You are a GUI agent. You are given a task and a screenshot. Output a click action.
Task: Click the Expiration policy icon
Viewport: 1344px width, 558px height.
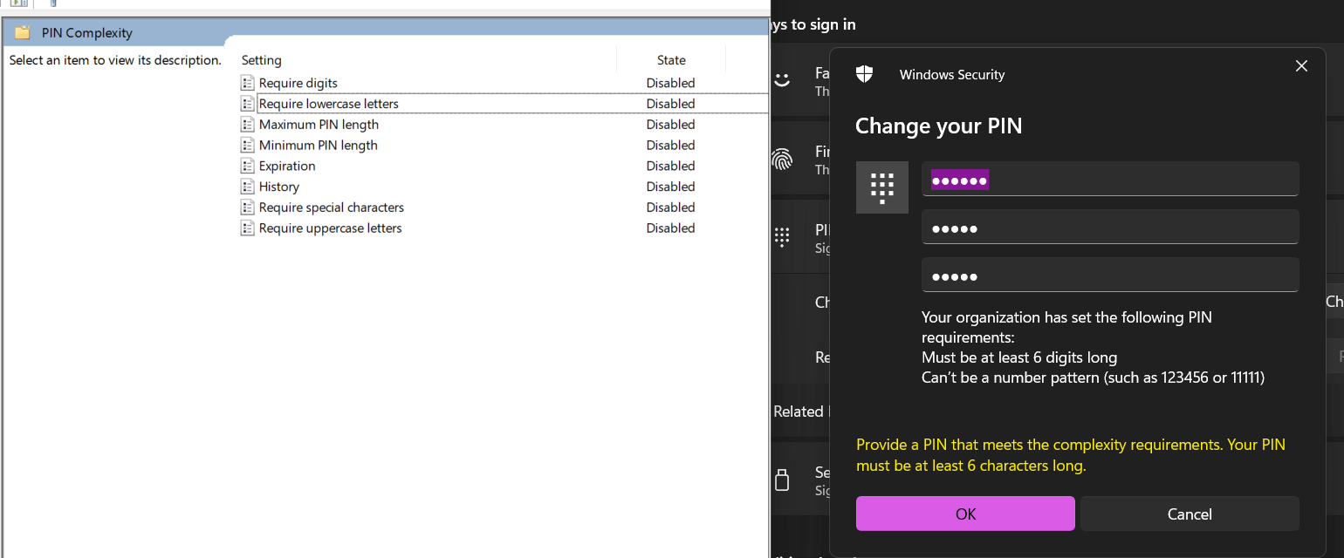(248, 166)
